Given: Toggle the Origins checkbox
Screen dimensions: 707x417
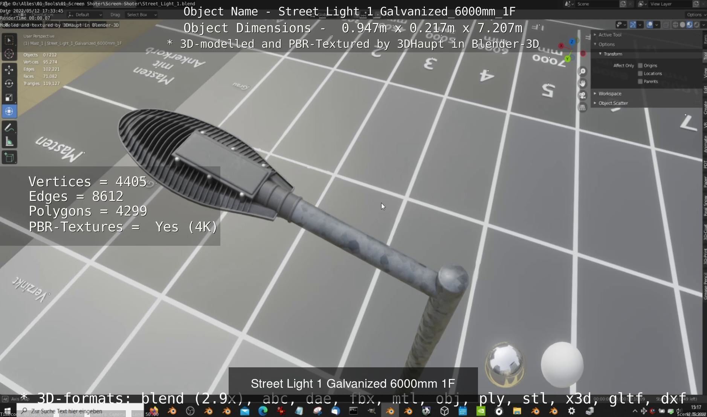Looking at the screenshot, I should [640, 65].
